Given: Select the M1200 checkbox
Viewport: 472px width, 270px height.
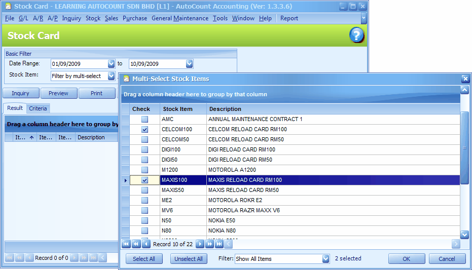Looking at the screenshot, I should pos(145,170).
